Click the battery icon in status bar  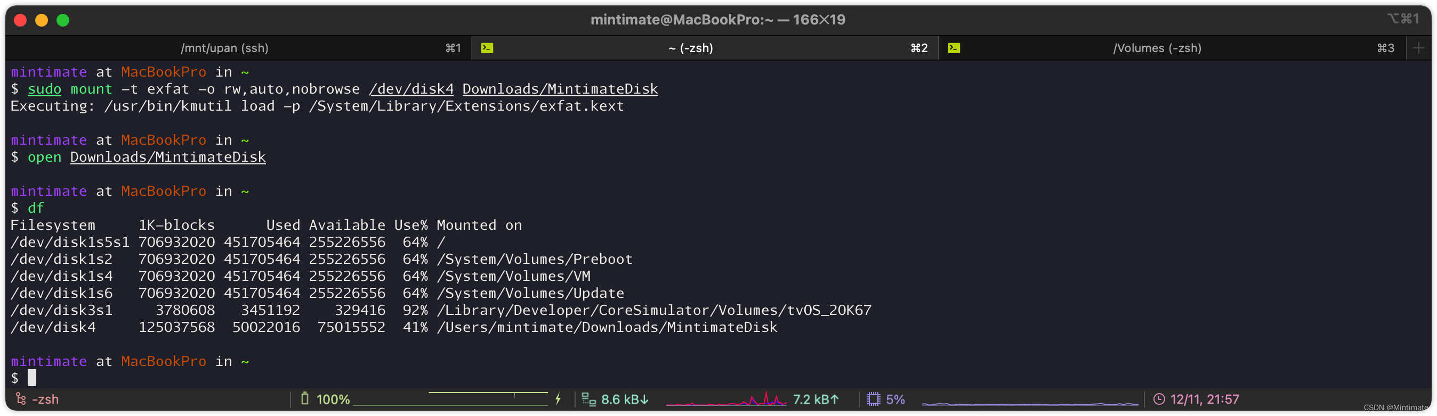pyautogui.click(x=304, y=398)
